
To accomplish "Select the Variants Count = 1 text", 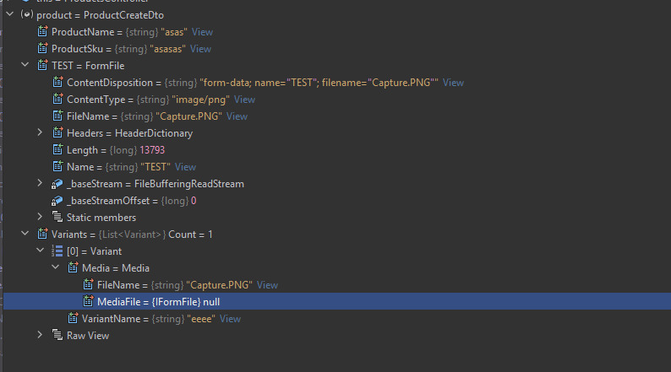I will (x=190, y=235).
